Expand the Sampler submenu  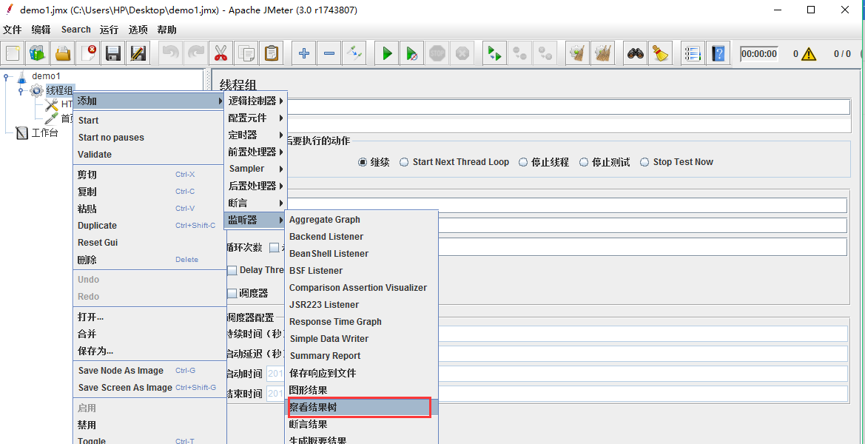pos(256,169)
